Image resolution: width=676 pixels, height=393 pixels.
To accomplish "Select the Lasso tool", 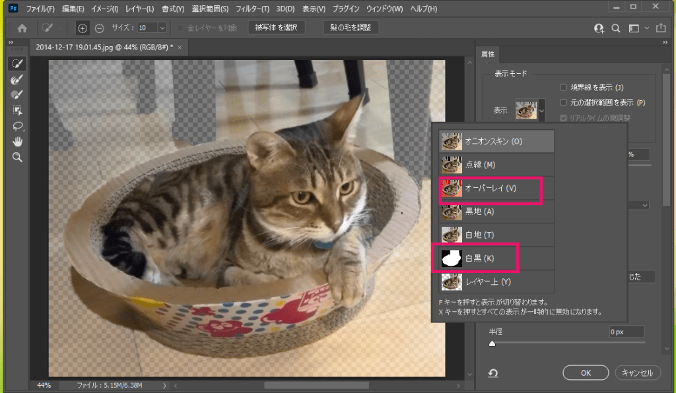I will pyautogui.click(x=17, y=126).
